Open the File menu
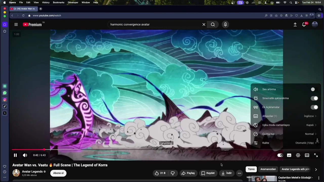 21,3
